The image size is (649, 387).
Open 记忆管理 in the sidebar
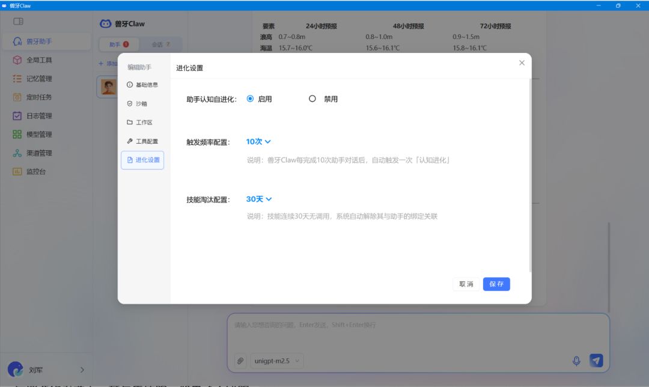(46, 79)
